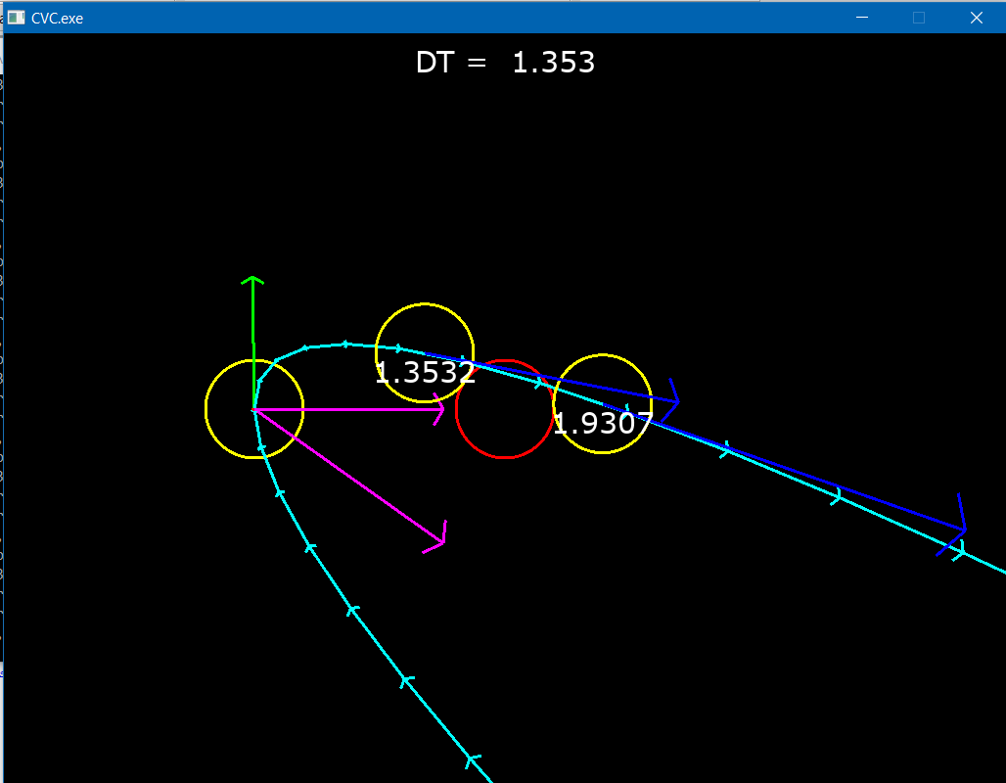Click the CVC.exe application icon in title bar

pos(16,18)
